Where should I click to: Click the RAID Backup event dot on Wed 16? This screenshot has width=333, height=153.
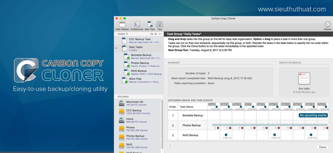point(311,135)
